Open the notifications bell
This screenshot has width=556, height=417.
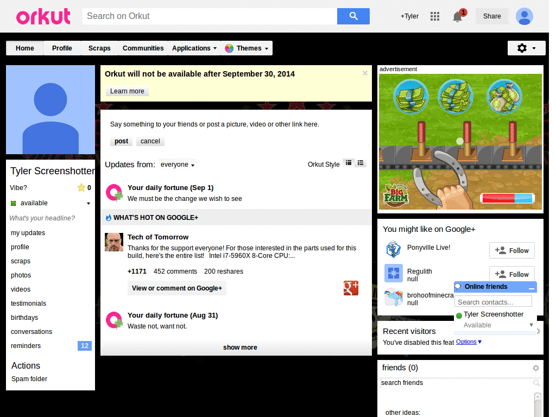tap(457, 17)
